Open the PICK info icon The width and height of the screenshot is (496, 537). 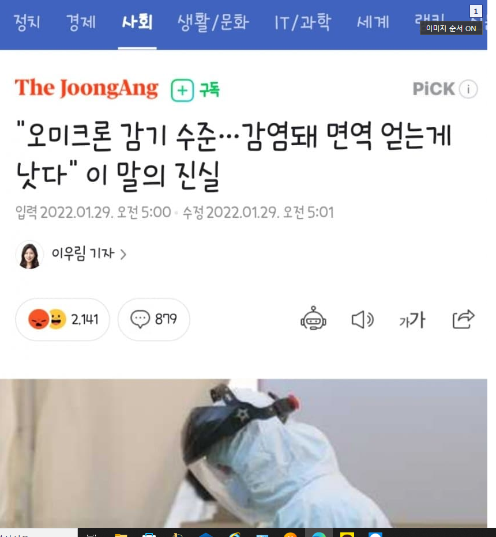pos(468,89)
